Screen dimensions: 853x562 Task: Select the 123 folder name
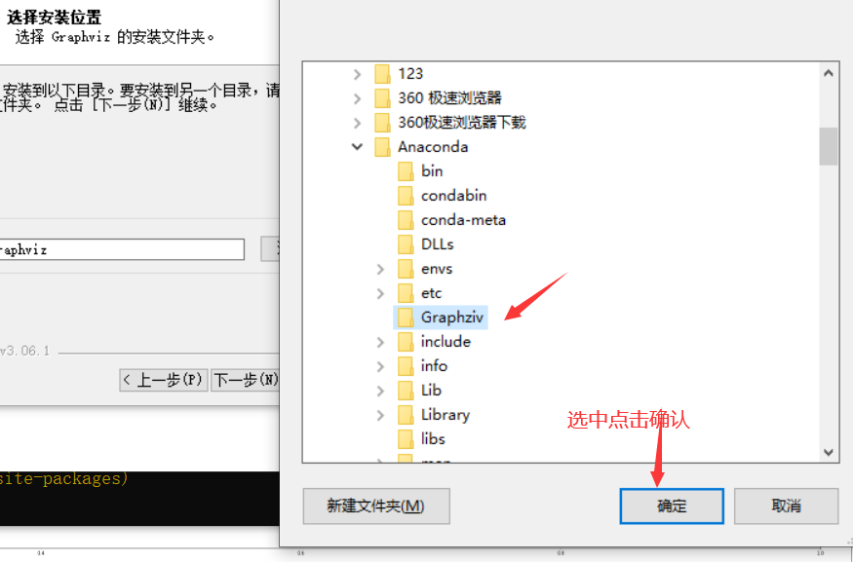(x=410, y=73)
